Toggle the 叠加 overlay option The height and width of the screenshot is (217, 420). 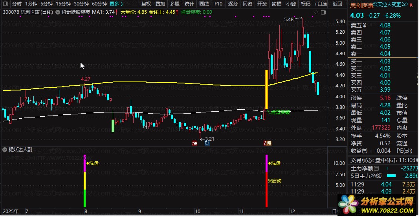click(160, 4)
